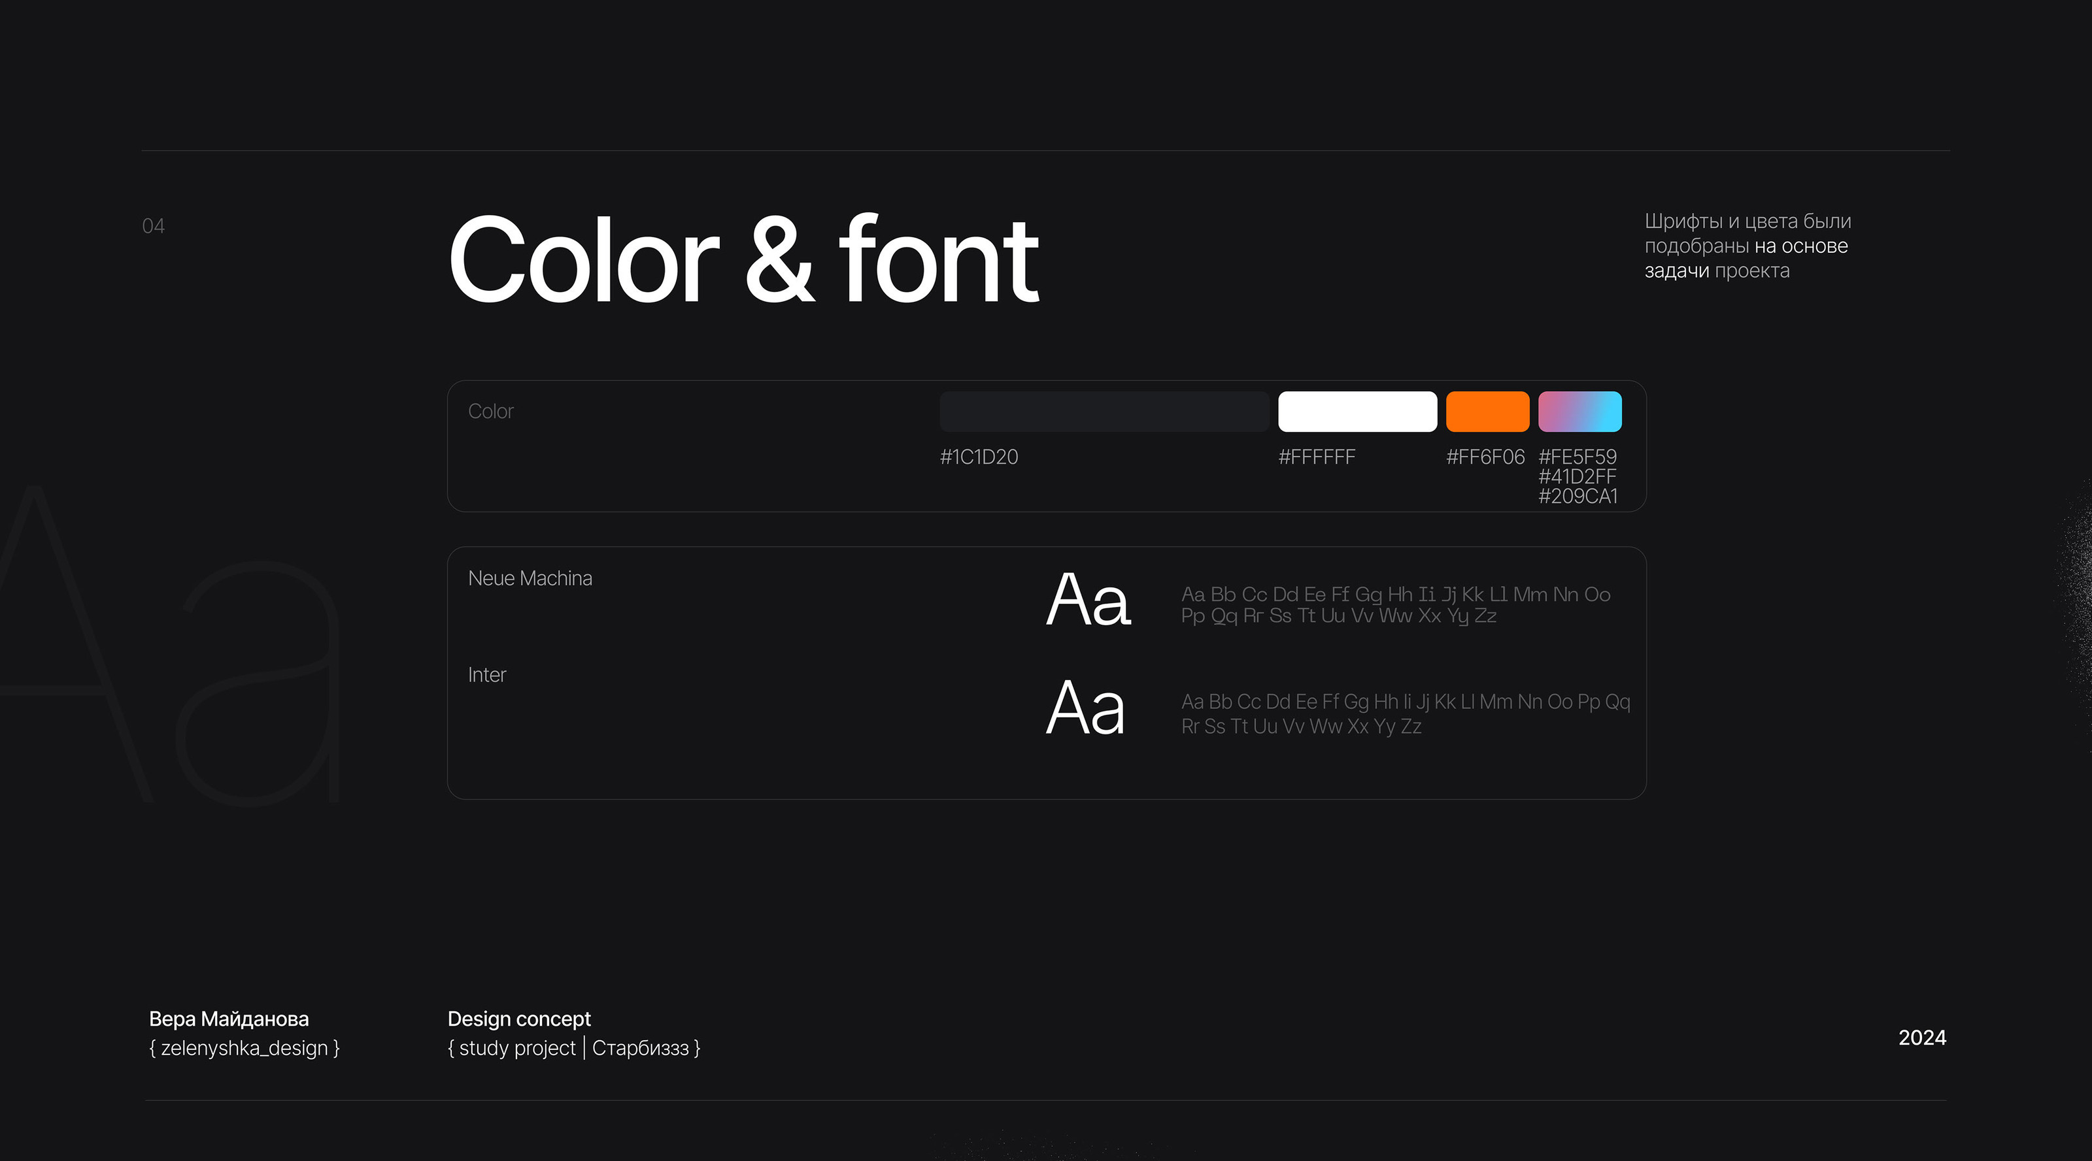Click the Neue Machina Aa sample
Screen dimensions: 2092x1161
(x=1087, y=600)
